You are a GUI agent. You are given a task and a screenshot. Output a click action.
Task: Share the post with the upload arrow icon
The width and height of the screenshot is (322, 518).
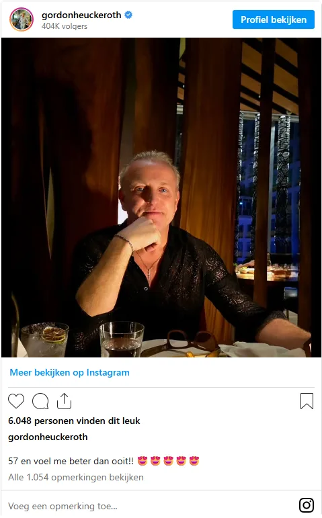click(64, 400)
